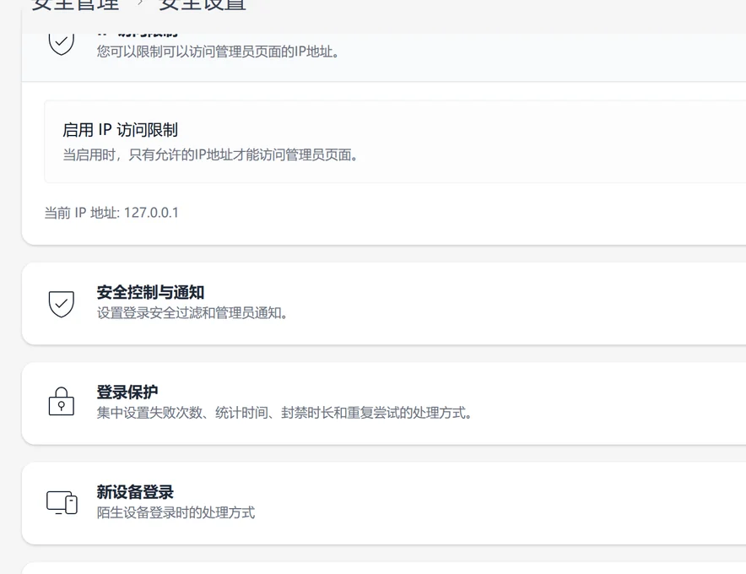
Task: Expand the 新设备登录 section
Action: pos(383,503)
